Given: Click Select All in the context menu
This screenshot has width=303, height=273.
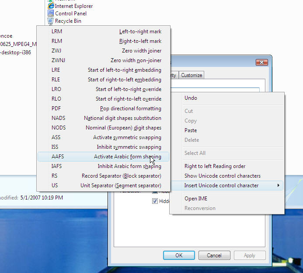Looking at the screenshot, I should (x=227, y=153).
